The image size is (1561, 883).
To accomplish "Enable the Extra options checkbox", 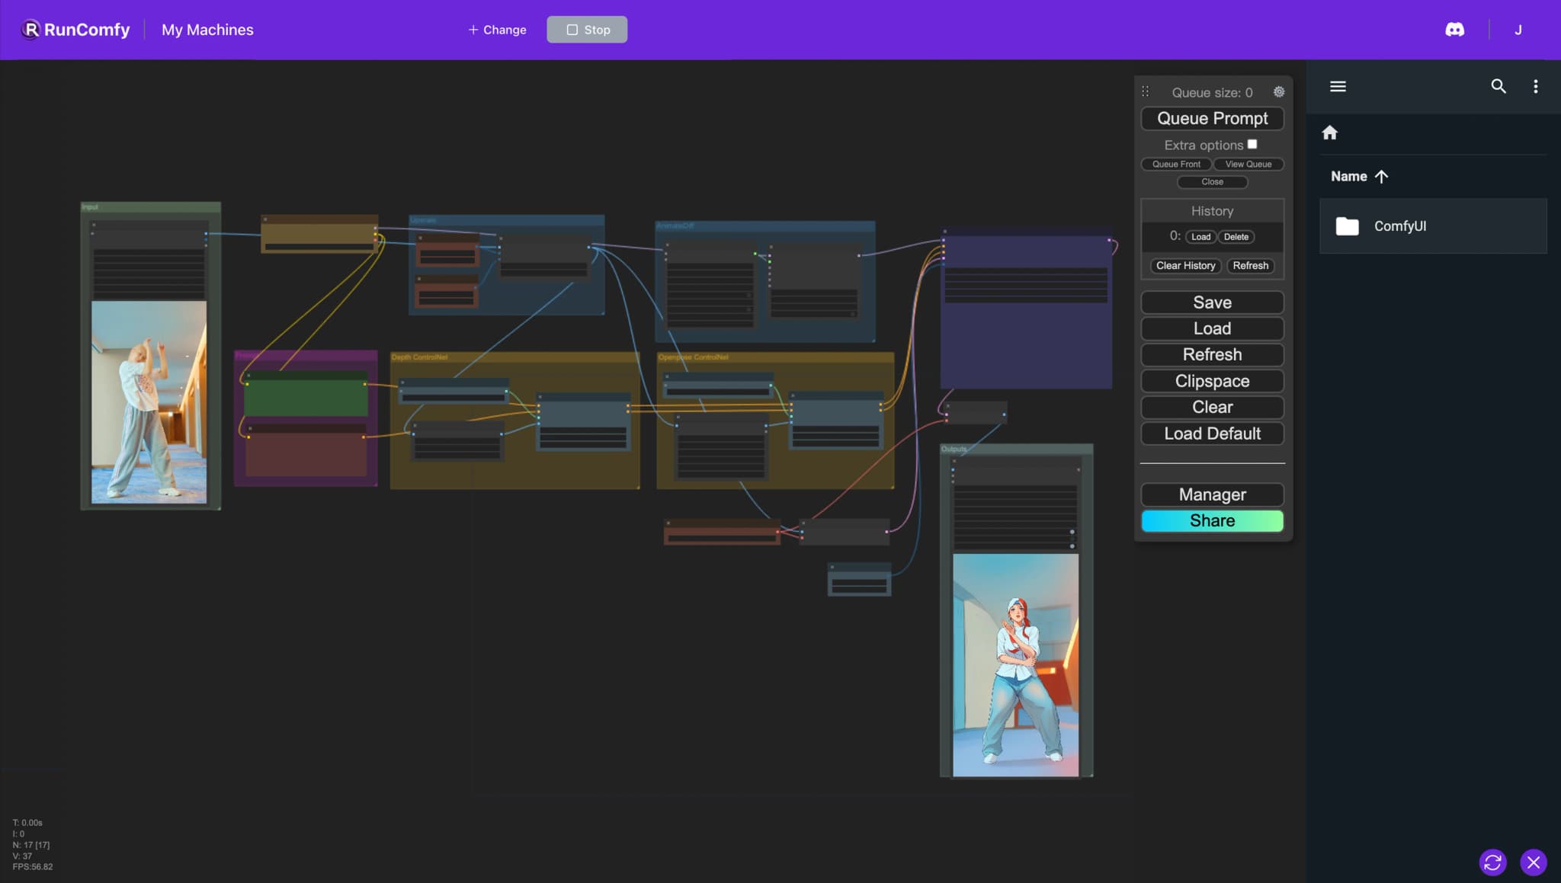I will (1252, 144).
